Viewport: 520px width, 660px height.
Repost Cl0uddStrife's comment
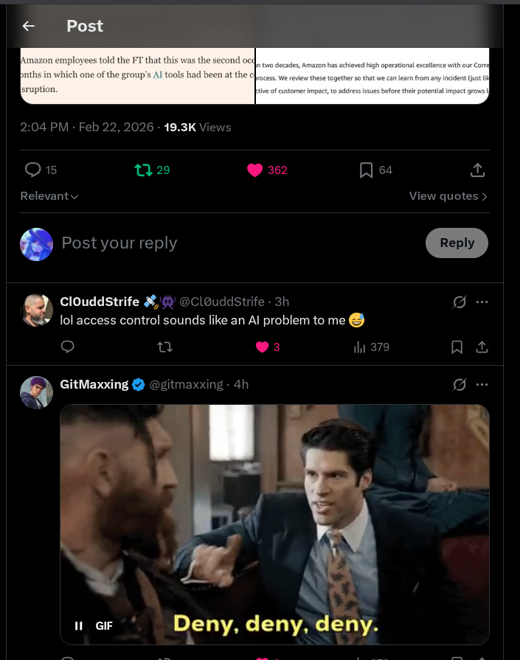point(165,347)
